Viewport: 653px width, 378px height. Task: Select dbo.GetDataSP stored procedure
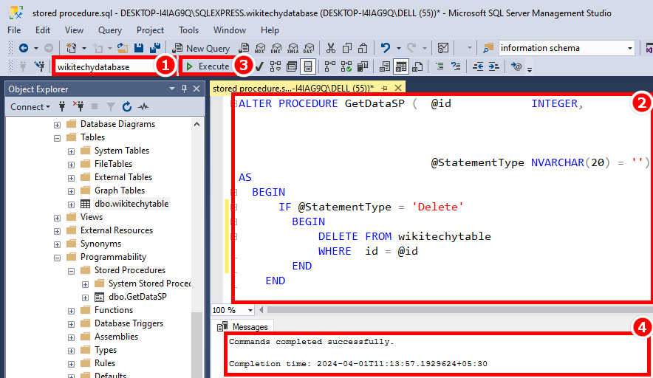(137, 297)
